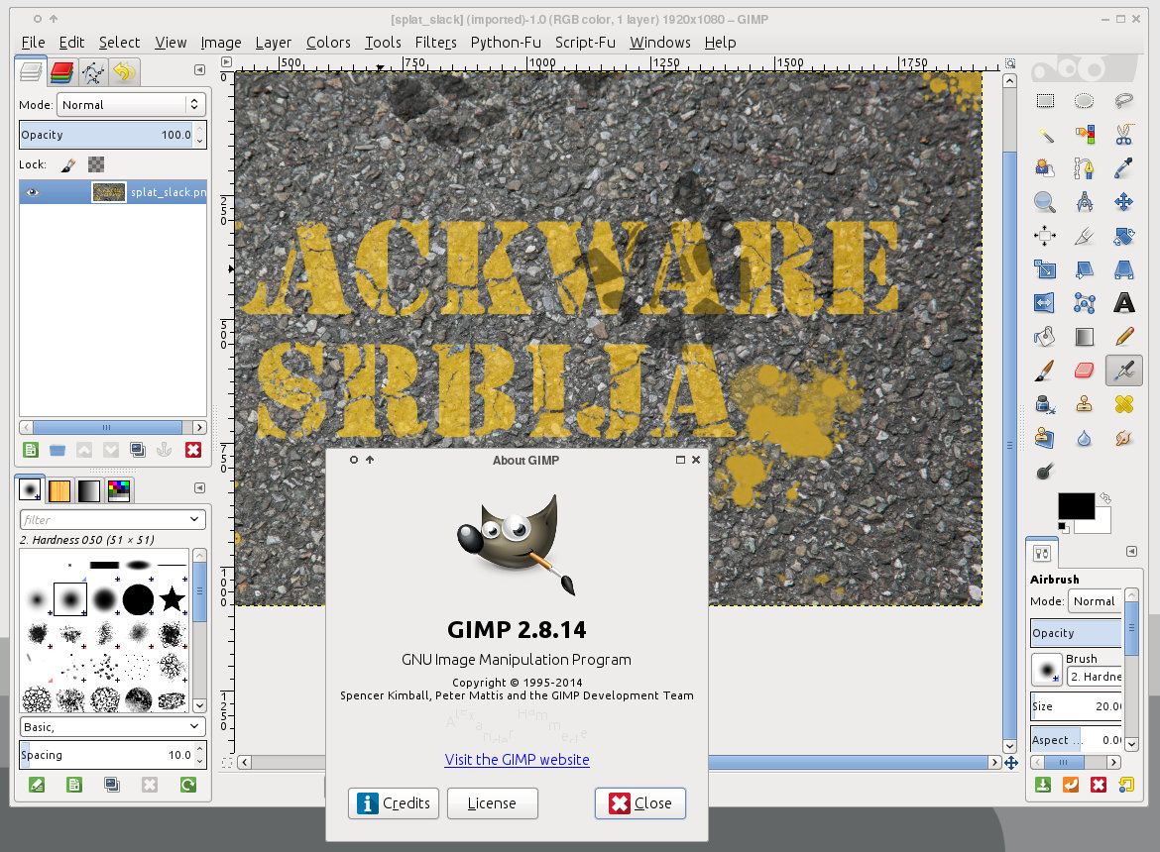
Task: Pick the Scissors Select tool
Action: [1123, 134]
